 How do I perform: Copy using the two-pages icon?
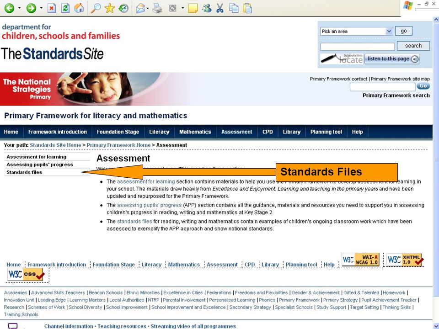(234, 8)
